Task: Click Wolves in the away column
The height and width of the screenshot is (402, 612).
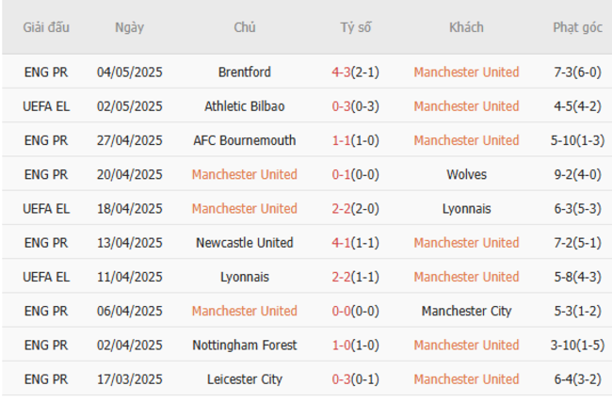Action: [466, 174]
